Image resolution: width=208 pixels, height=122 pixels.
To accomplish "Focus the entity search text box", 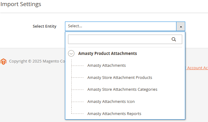I will click(x=125, y=39).
